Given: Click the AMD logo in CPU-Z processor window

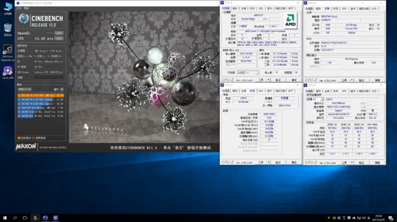Looking at the screenshot, I should [290, 20].
